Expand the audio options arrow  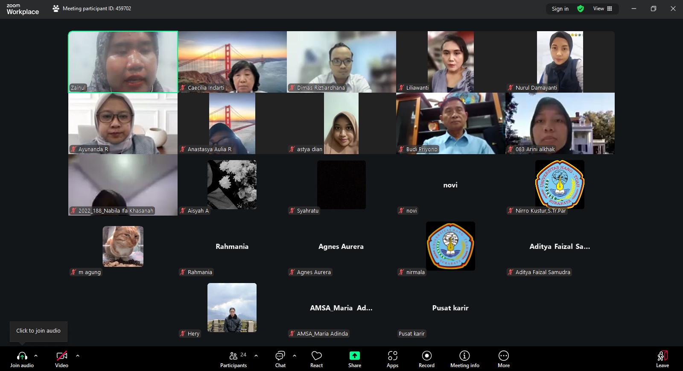point(36,355)
